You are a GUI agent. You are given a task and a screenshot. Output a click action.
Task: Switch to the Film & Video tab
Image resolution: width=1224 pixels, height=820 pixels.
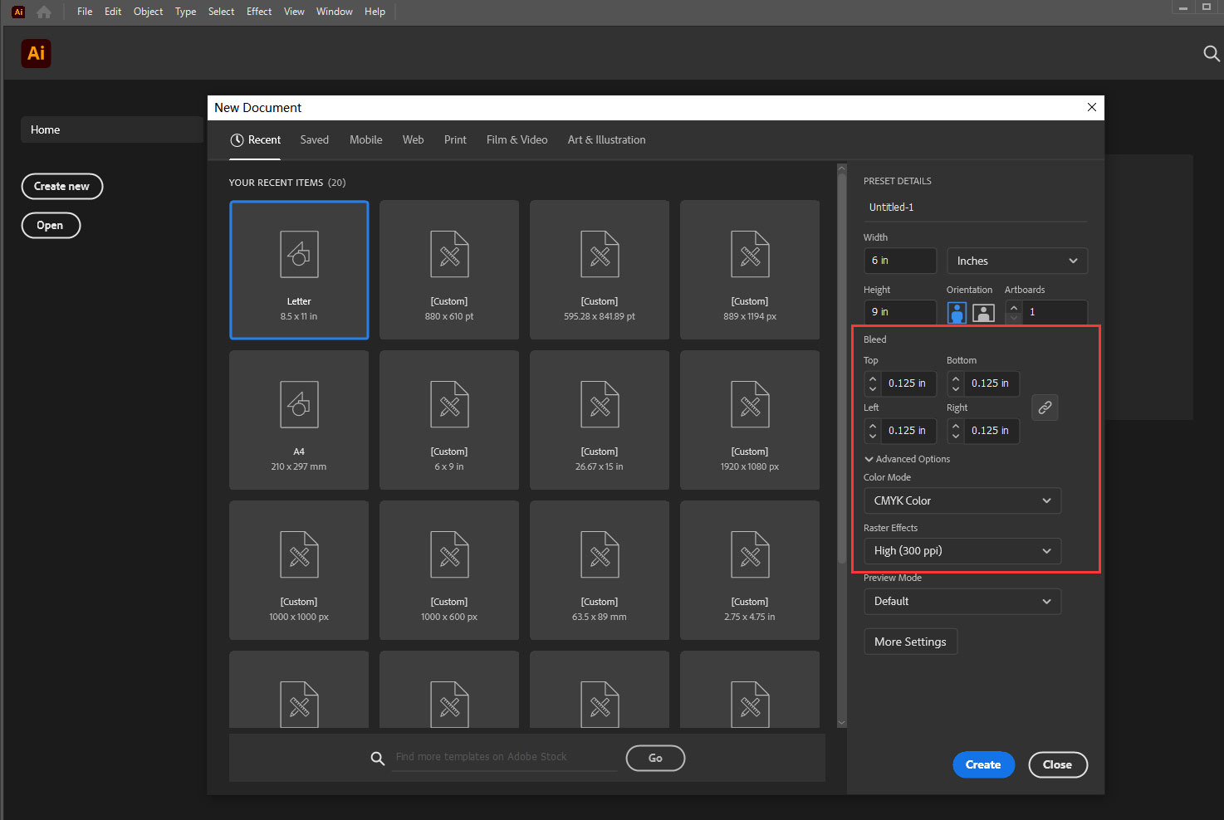517,140
